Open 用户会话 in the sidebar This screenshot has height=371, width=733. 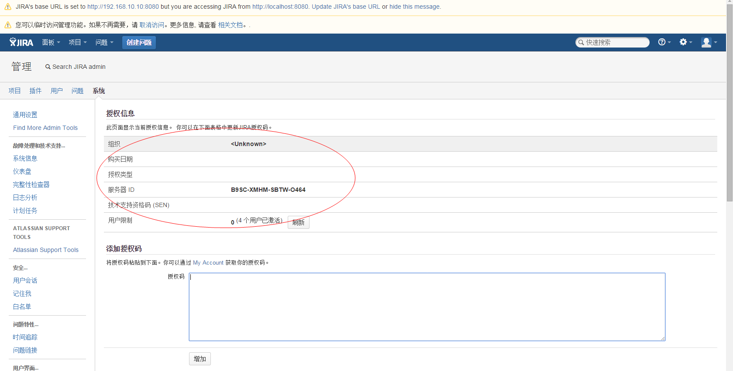(x=25, y=280)
